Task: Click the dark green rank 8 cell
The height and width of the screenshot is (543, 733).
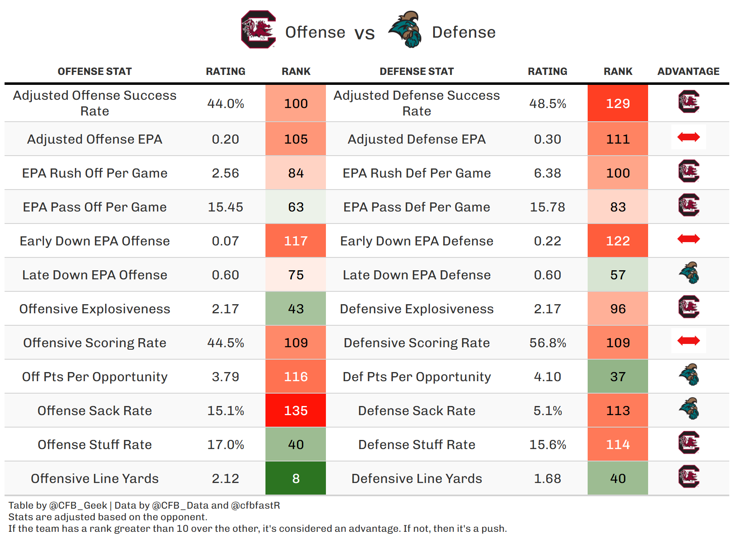Action: coord(296,478)
